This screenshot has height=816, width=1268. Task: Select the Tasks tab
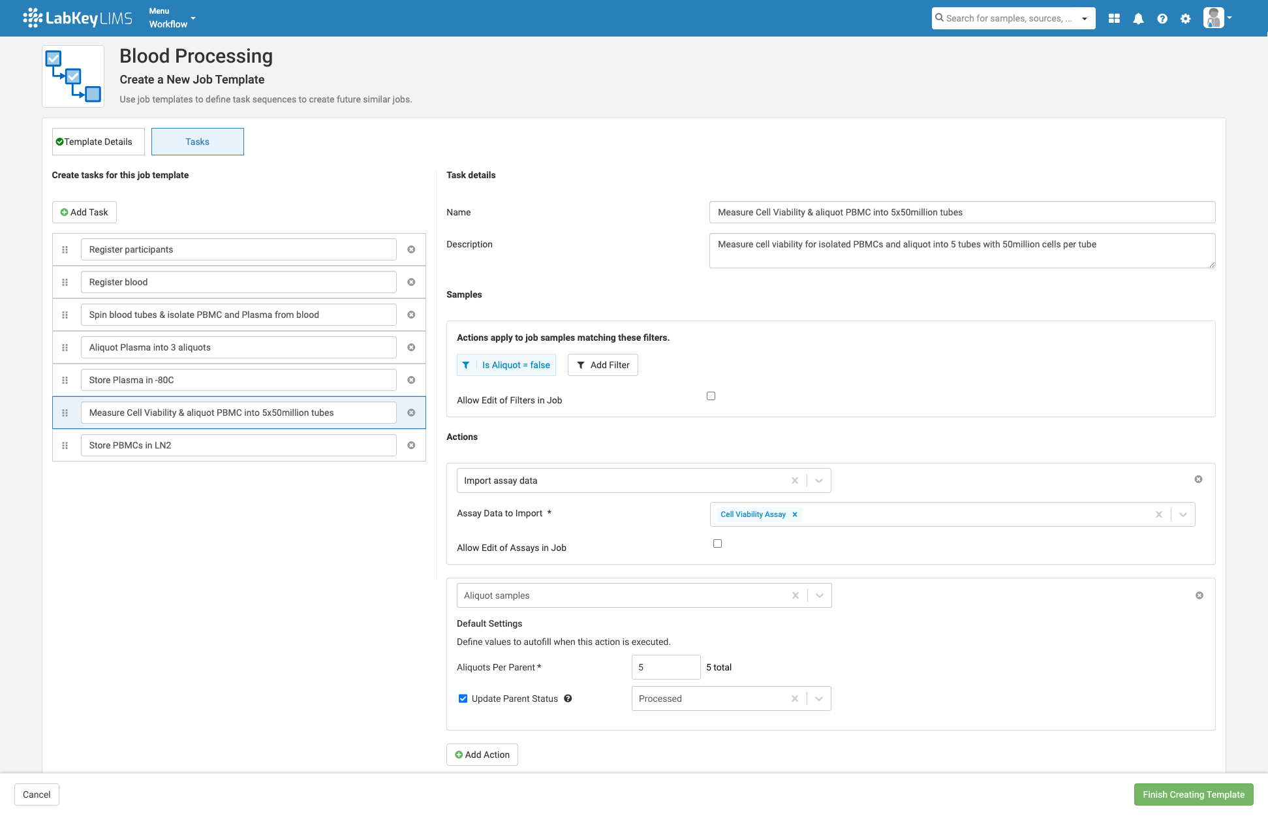197,142
